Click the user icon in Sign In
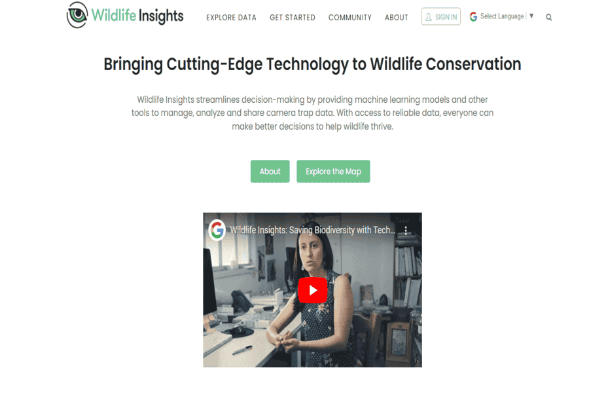Screen dimensions: 589x393 point(429,17)
